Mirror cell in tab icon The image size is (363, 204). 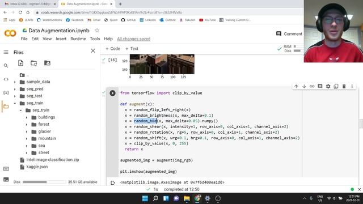pos(336,86)
